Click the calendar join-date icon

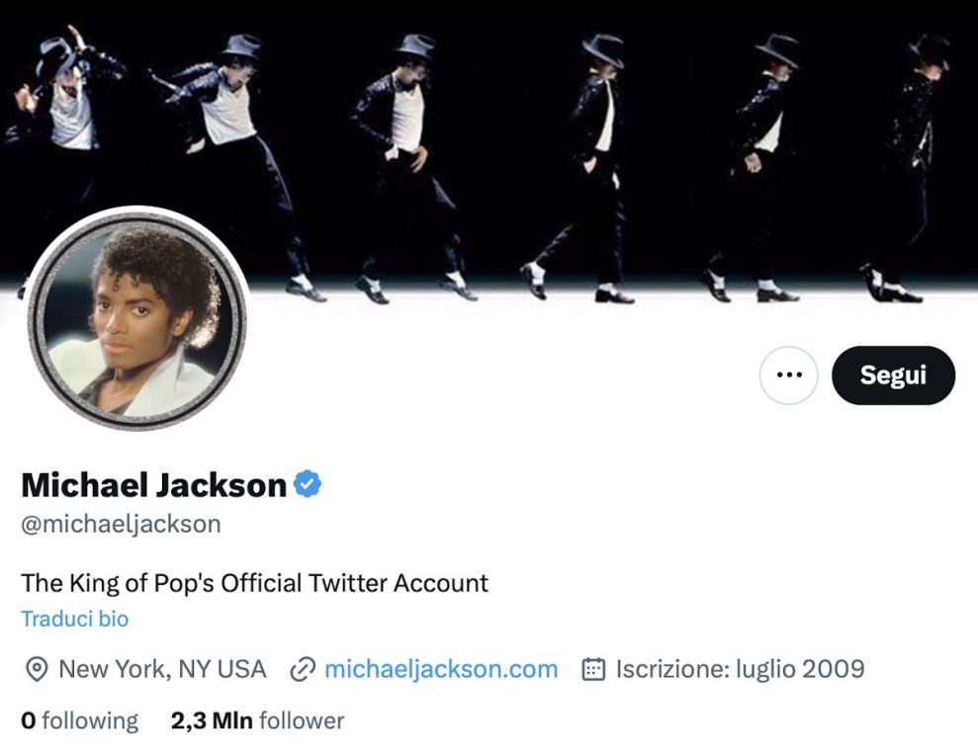(593, 670)
